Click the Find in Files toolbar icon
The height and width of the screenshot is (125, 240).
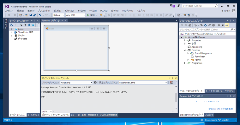[x=101, y=15]
